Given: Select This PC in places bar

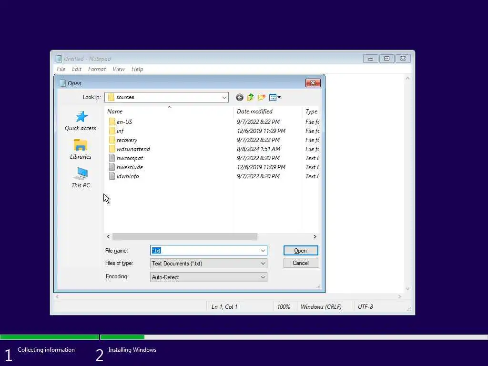Looking at the screenshot, I should coord(81,177).
